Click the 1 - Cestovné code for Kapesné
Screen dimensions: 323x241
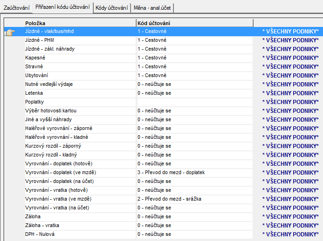point(195,58)
